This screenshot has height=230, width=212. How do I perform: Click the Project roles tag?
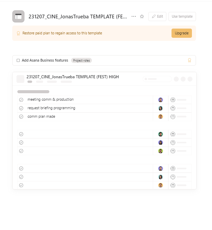click(x=81, y=61)
